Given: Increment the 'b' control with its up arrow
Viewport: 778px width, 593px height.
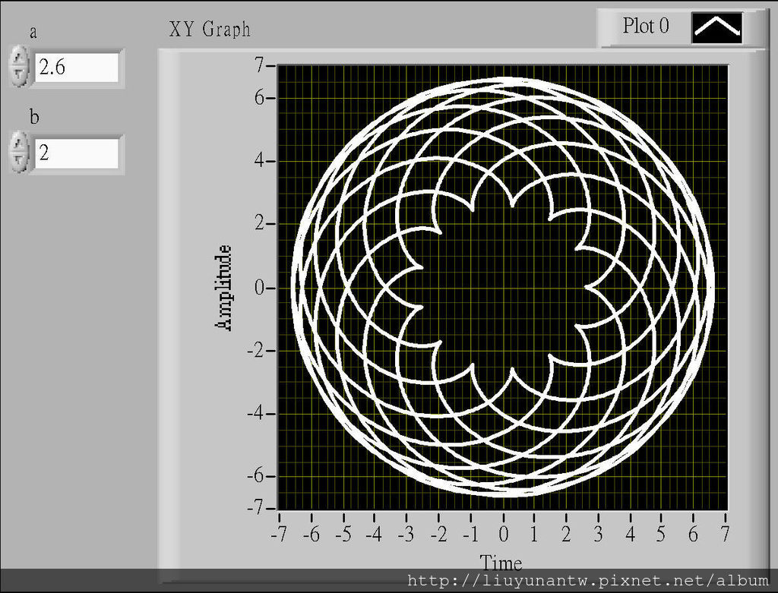Looking at the screenshot, I should (x=19, y=143).
